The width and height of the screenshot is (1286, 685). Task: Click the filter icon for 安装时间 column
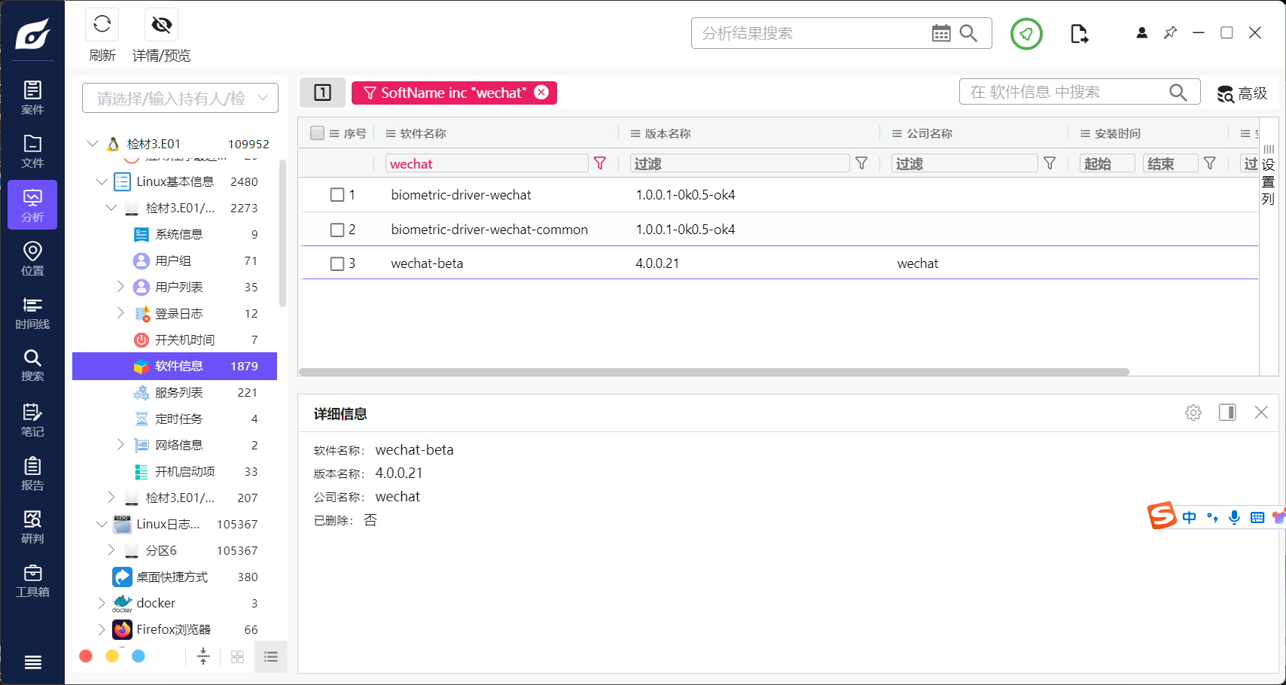[x=1210, y=163]
